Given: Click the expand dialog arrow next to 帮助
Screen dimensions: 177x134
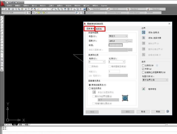Looking at the screenshot, I should [168, 111].
